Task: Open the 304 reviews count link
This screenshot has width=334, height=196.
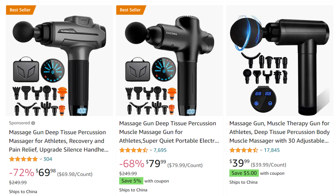Action: [x=48, y=159]
